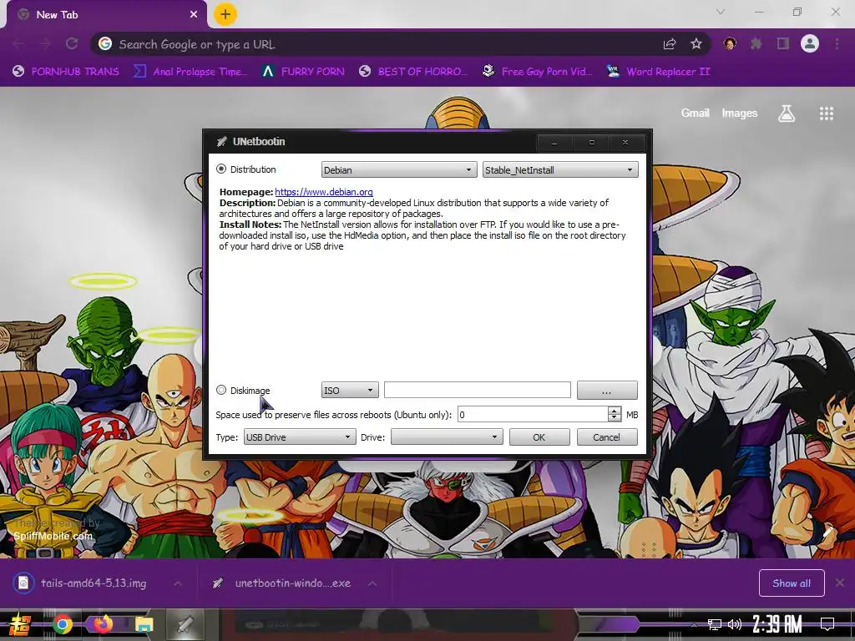Viewport: 855px width, 641px height.
Task: Open File Explorer from the taskbar
Action: pyautogui.click(x=144, y=624)
